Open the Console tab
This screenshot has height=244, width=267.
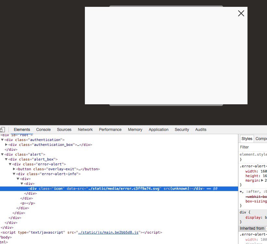point(44,130)
